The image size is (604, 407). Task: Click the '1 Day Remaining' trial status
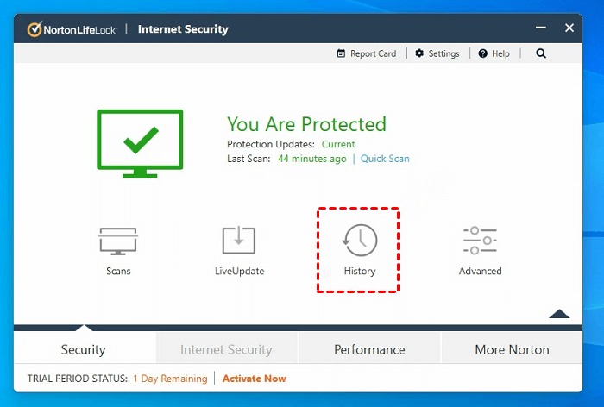[170, 379]
